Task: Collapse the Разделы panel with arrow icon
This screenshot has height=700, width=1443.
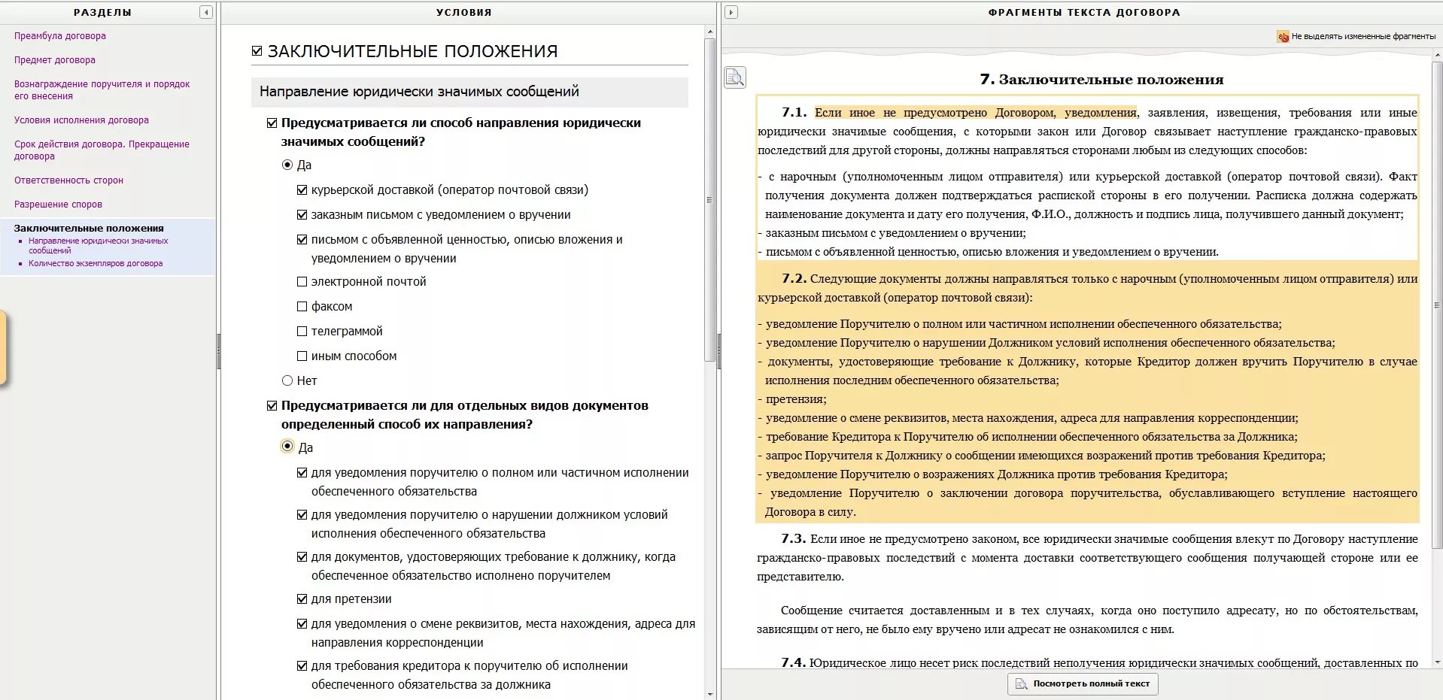Action: 206,12
